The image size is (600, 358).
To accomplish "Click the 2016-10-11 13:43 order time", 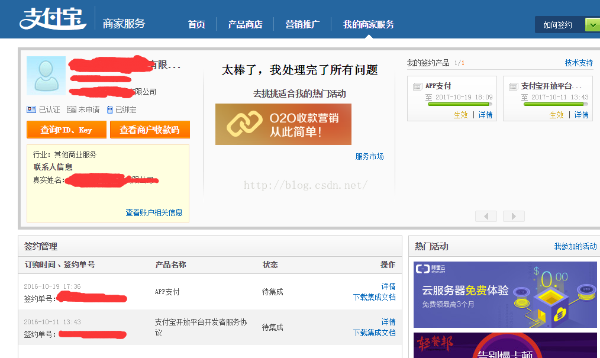I will [52, 322].
